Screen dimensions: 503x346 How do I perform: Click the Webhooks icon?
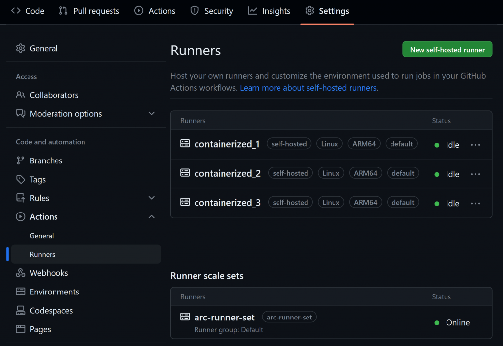[21, 273]
